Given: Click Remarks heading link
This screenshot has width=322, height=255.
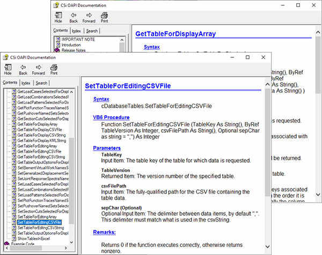Looking at the screenshot, I should click(x=104, y=232).
